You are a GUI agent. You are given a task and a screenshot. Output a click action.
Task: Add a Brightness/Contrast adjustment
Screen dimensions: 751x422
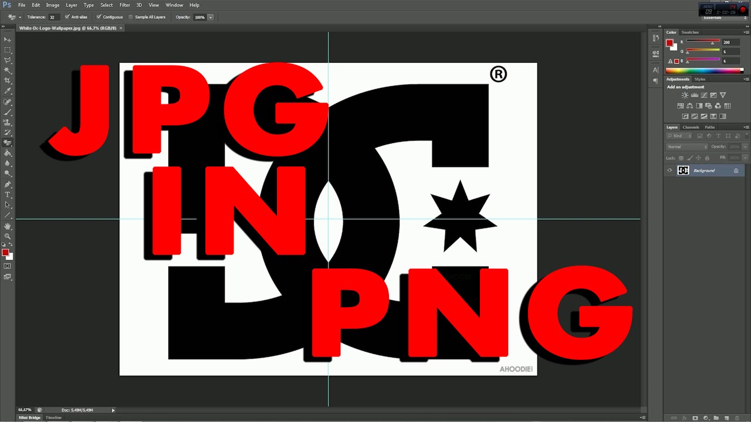point(685,95)
